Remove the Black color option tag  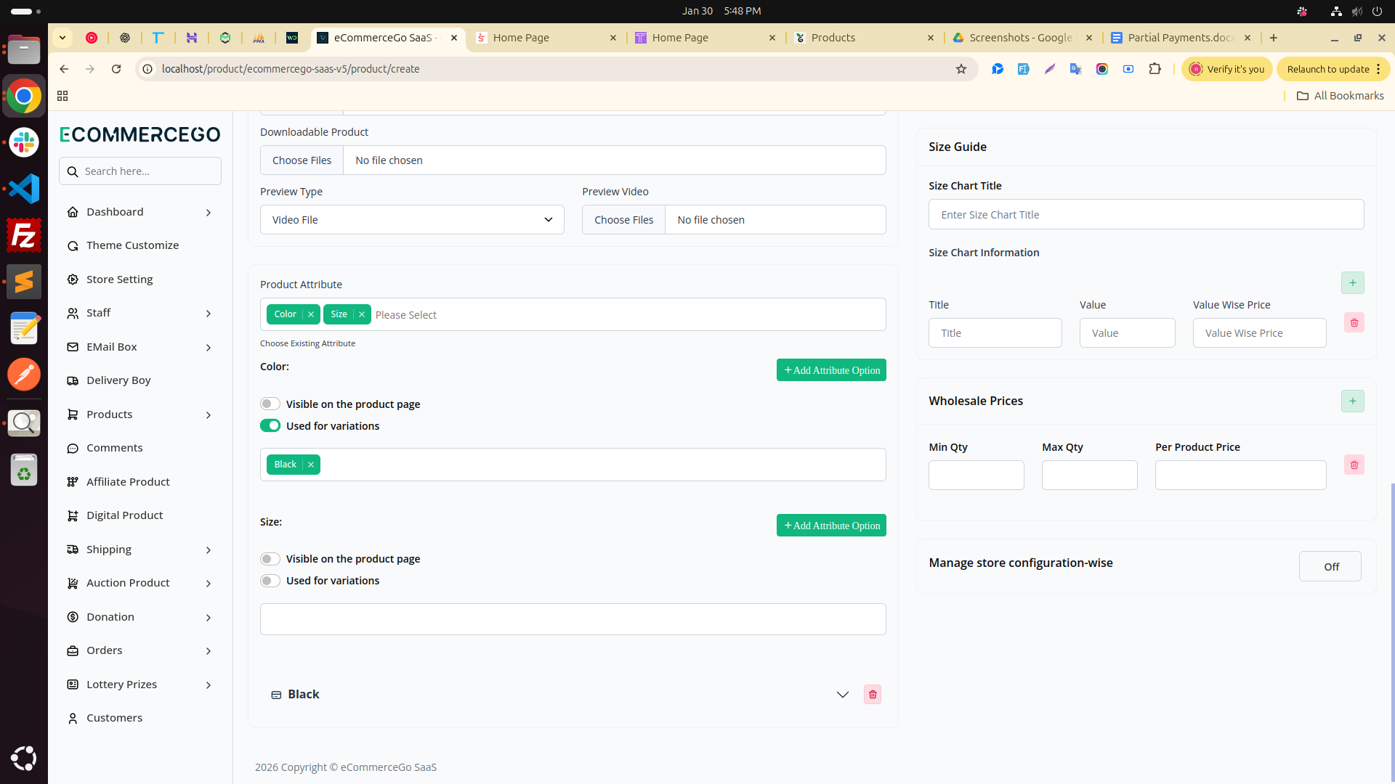[311, 465]
